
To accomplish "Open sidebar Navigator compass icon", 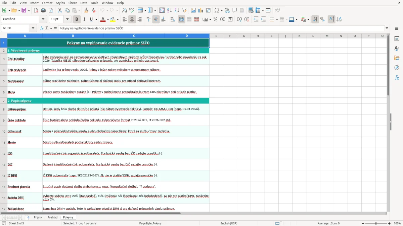I will [x=397, y=68].
